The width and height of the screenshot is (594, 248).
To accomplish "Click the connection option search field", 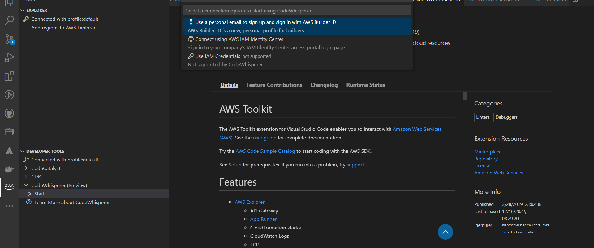I will pos(297,11).
